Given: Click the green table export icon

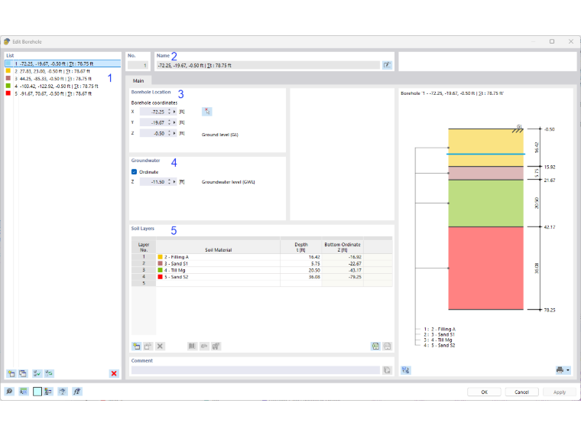Looking at the screenshot, I should (x=375, y=347).
